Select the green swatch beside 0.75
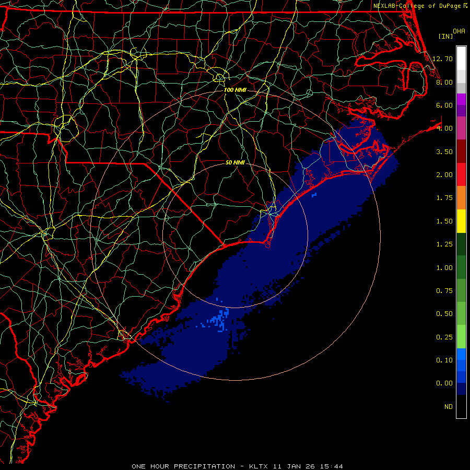 461,290
